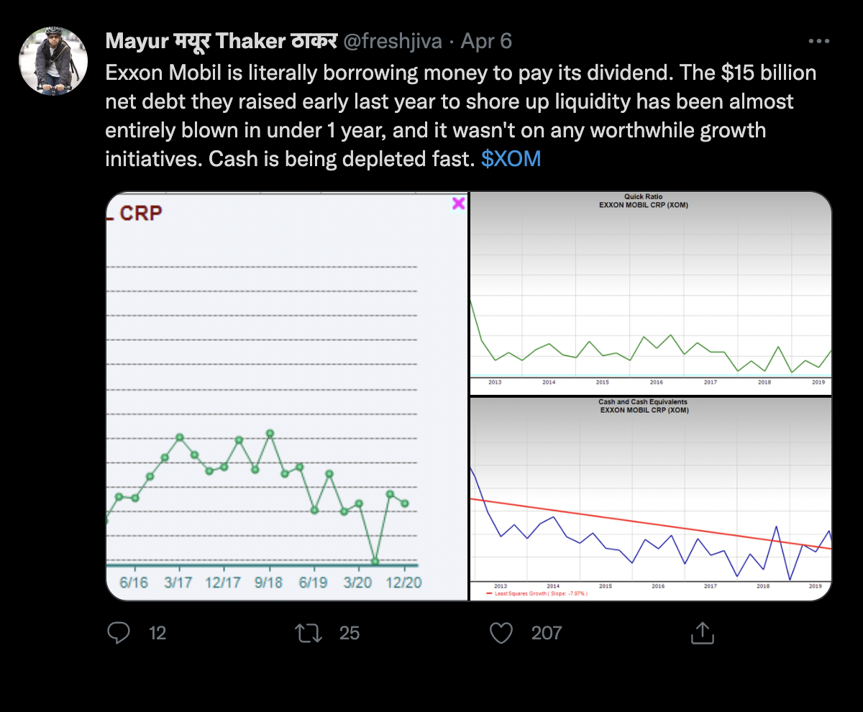Click the retweet arrows icon
This screenshot has height=712, width=863.
pos(308,633)
